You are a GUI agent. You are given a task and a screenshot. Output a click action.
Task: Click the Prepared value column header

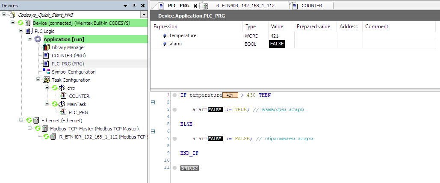[x=316, y=27]
